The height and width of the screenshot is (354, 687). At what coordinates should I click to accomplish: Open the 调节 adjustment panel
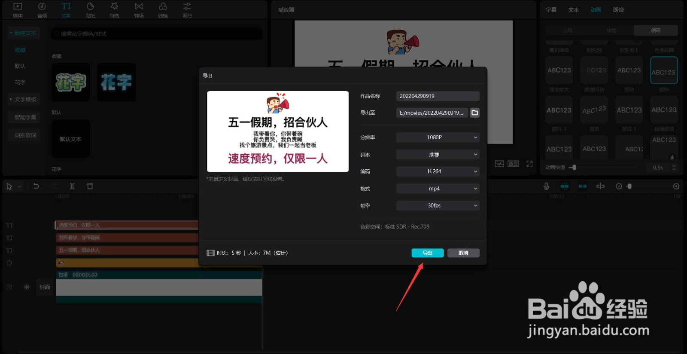(187, 10)
